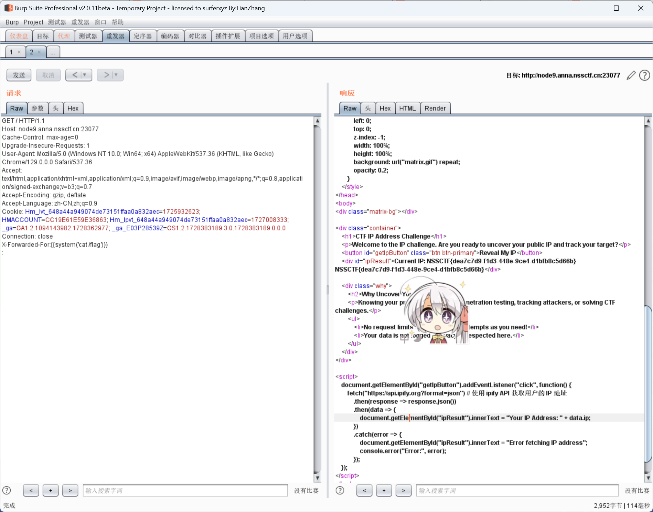The height and width of the screenshot is (512, 653).
Task: Switch to the 测试器 main tab
Action: 88,36
